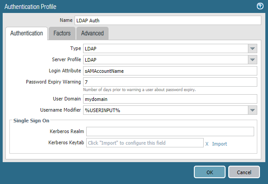Open the Server Profile dropdown arrow
Viewport: 268px width, 184px height.
(252, 59)
